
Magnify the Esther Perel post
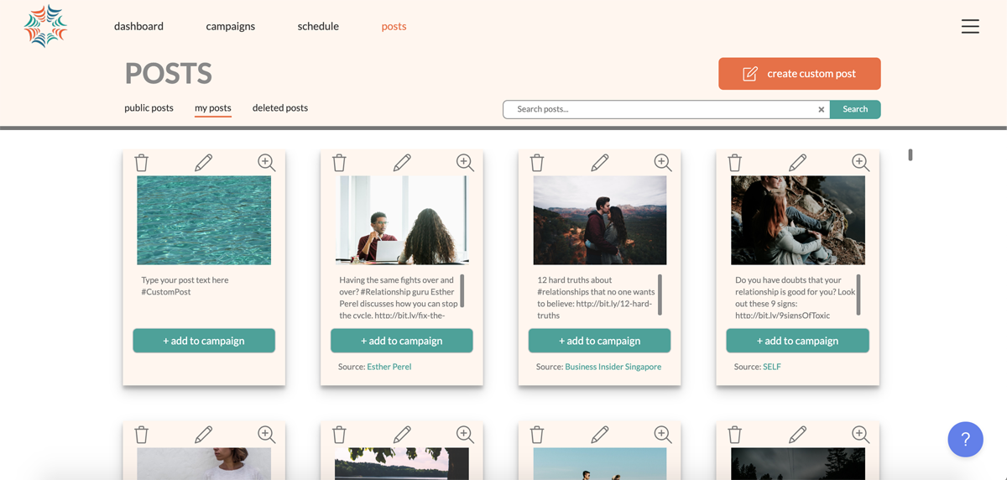point(465,163)
